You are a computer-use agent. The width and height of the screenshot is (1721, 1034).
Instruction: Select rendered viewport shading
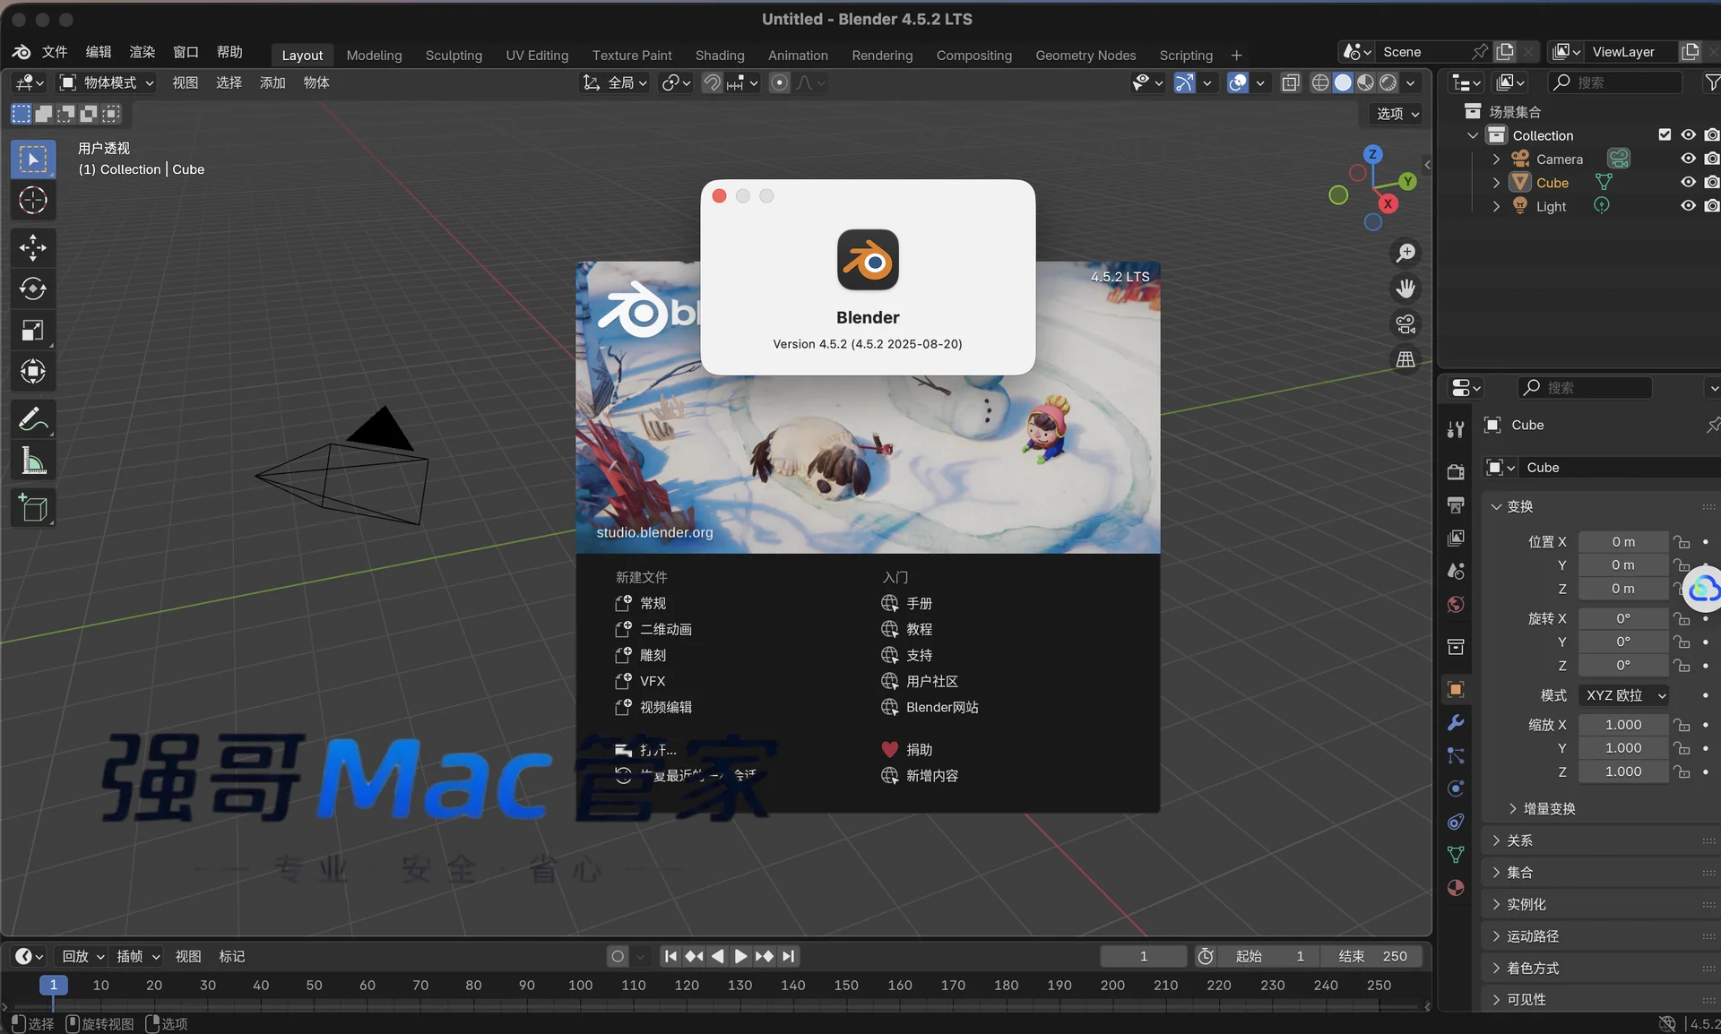tap(1388, 82)
